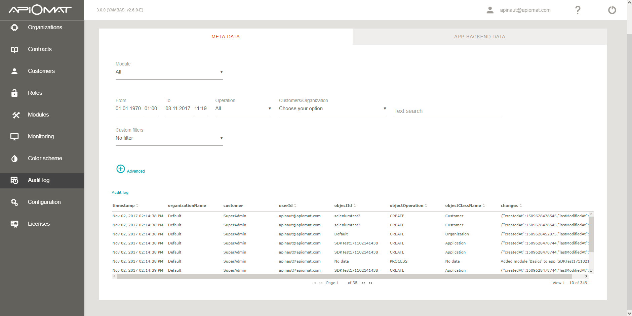The width and height of the screenshot is (632, 316).
Task: Sort table by timestamp column header
Action: tap(124, 206)
